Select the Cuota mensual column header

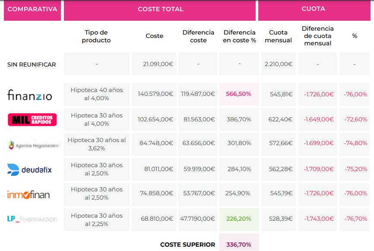(278, 36)
